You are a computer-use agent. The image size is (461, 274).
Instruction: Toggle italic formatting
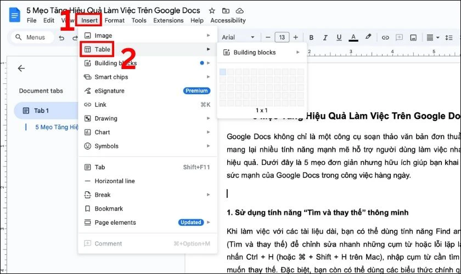[x=325, y=38]
